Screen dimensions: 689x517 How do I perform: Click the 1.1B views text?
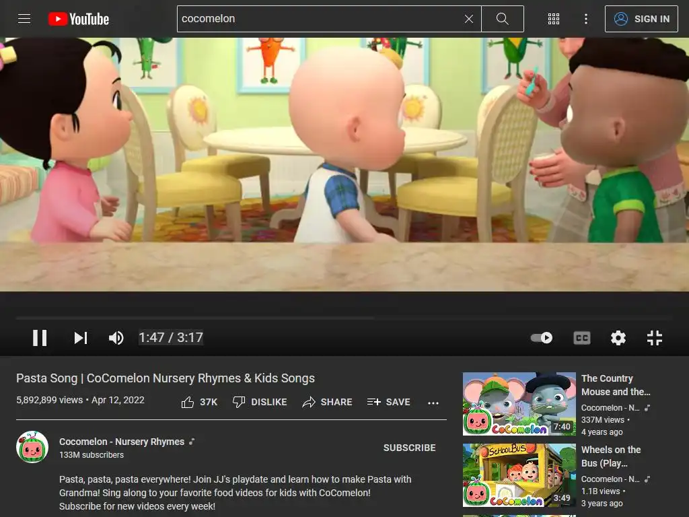coord(600,491)
